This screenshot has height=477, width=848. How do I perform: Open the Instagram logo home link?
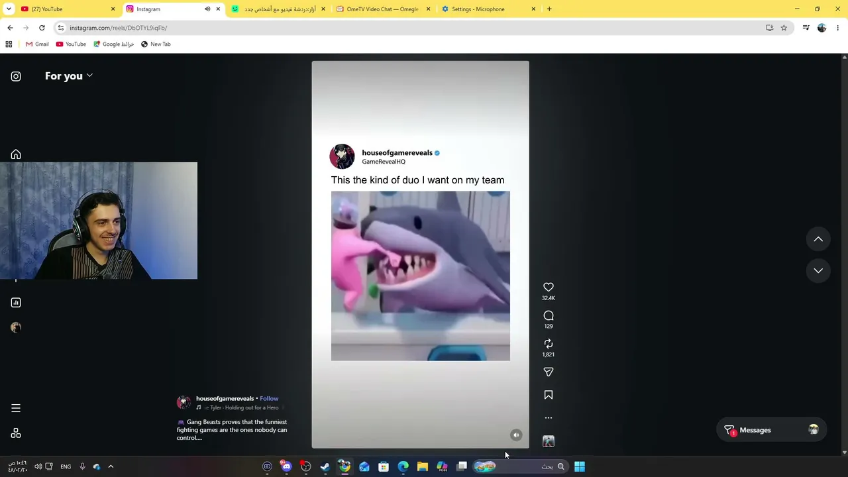tap(16, 76)
